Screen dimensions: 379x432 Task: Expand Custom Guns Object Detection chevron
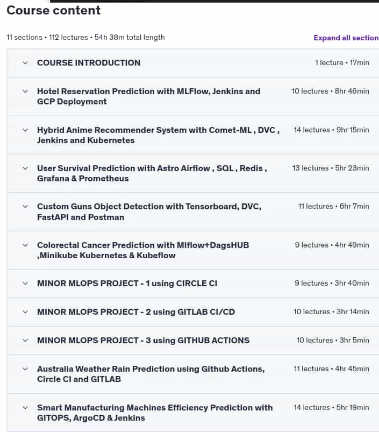pyautogui.click(x=25, y=207)
